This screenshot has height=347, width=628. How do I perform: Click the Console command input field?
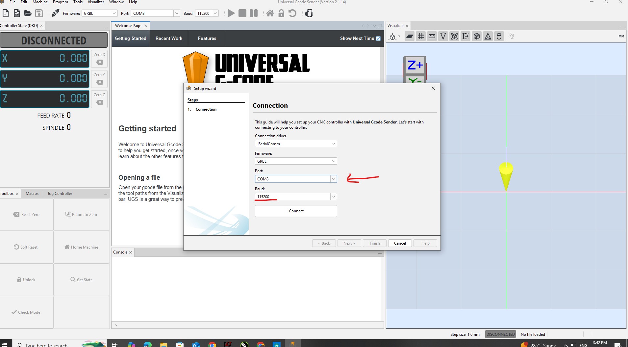coord(247,325)
